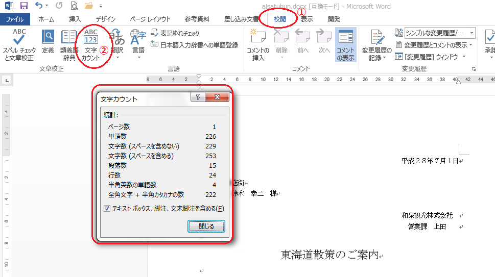Image resolution: width=495 pixels, height=277 pixels.
Task: Click 変更履歴の記録 button
Action: point(376,45)
